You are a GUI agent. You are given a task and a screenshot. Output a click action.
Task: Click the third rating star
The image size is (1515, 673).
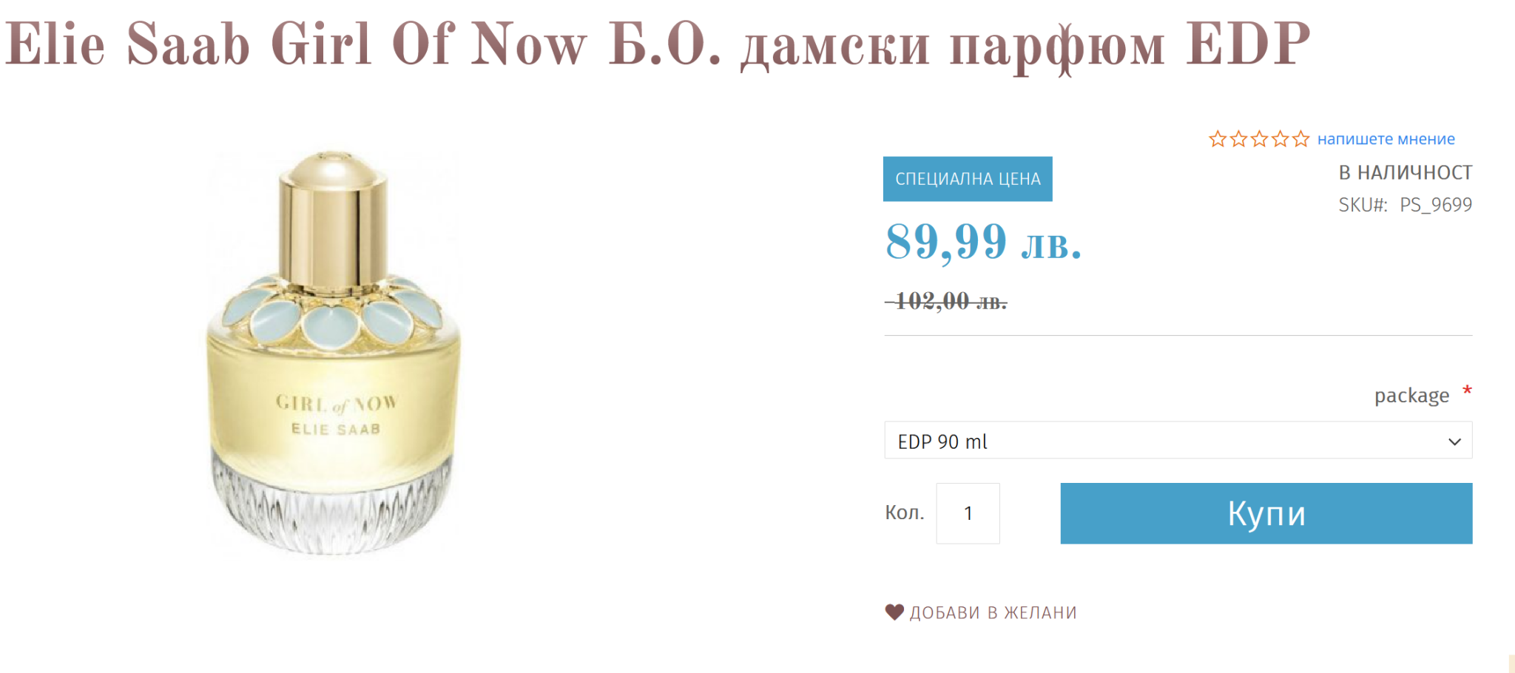click(x=1259, y=139)
